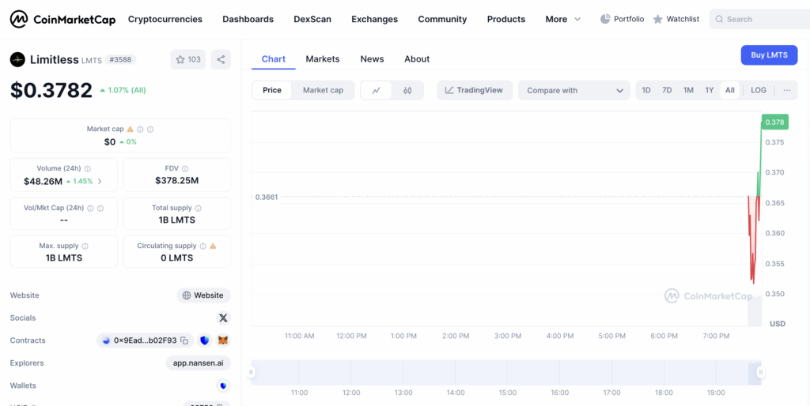Switch chart to Market cap view
This screenshot has height=406, width=810.
tap(323, 90)
